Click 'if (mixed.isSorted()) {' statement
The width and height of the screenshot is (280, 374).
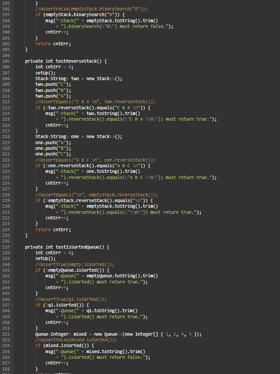pos(65,346)
